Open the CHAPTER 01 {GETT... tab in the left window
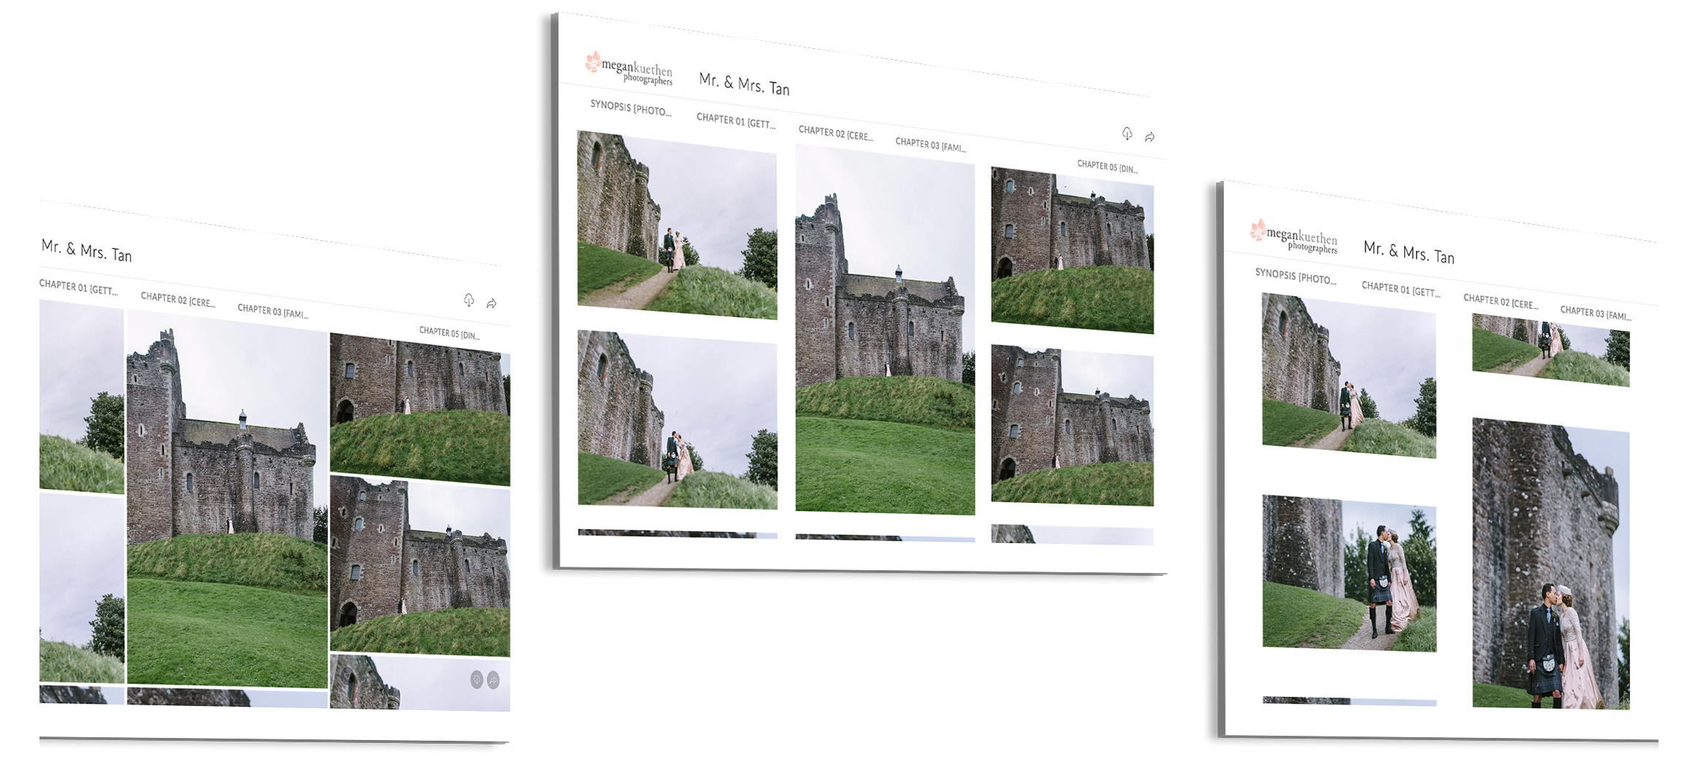This screenshot has width=1698, height=781. click(78, 287)
